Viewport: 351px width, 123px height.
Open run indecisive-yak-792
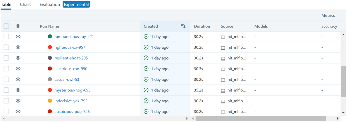click(x=71, y=101)
